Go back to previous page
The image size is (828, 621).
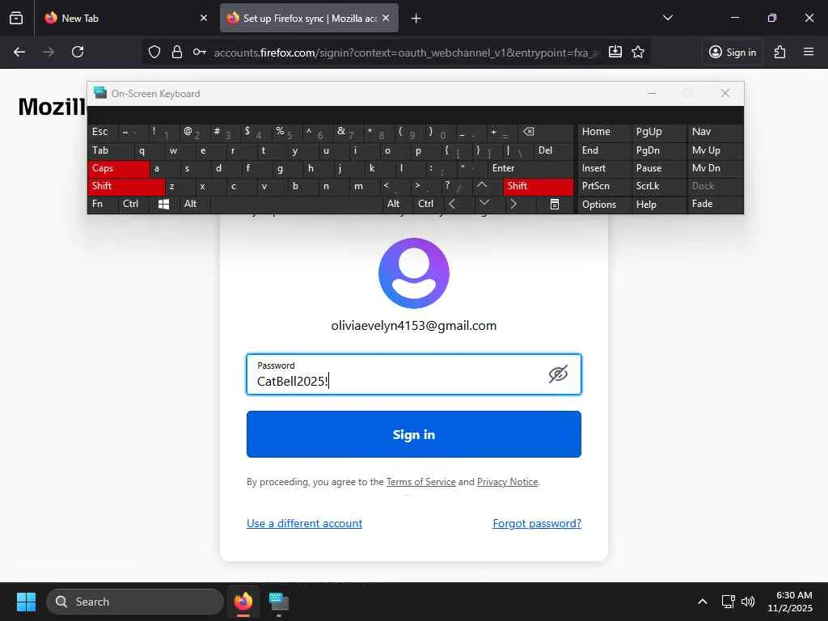(x=19, y=52)
